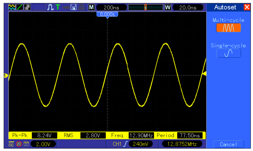Click the W window timebase icon
The width and height of the screenshot is (253, 151).
pyautogui.click(x=168, y=7)
